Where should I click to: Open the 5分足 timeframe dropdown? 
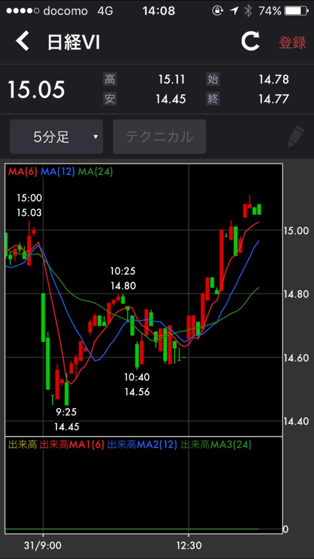point(56,137)
